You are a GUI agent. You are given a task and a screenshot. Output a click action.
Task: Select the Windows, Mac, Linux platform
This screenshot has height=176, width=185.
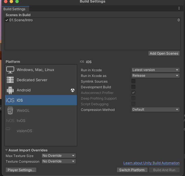click(x=41, y=70)
